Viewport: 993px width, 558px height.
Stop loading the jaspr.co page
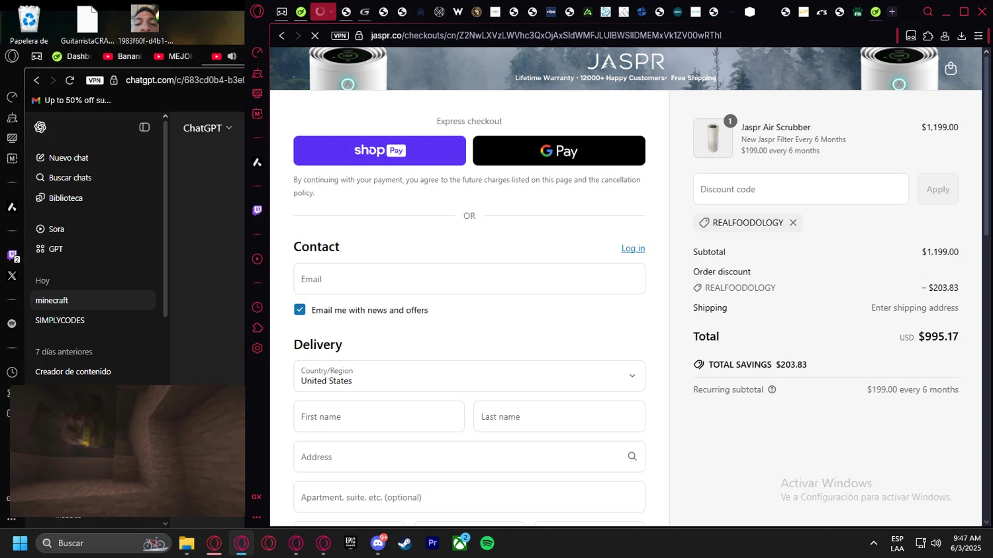315,36
